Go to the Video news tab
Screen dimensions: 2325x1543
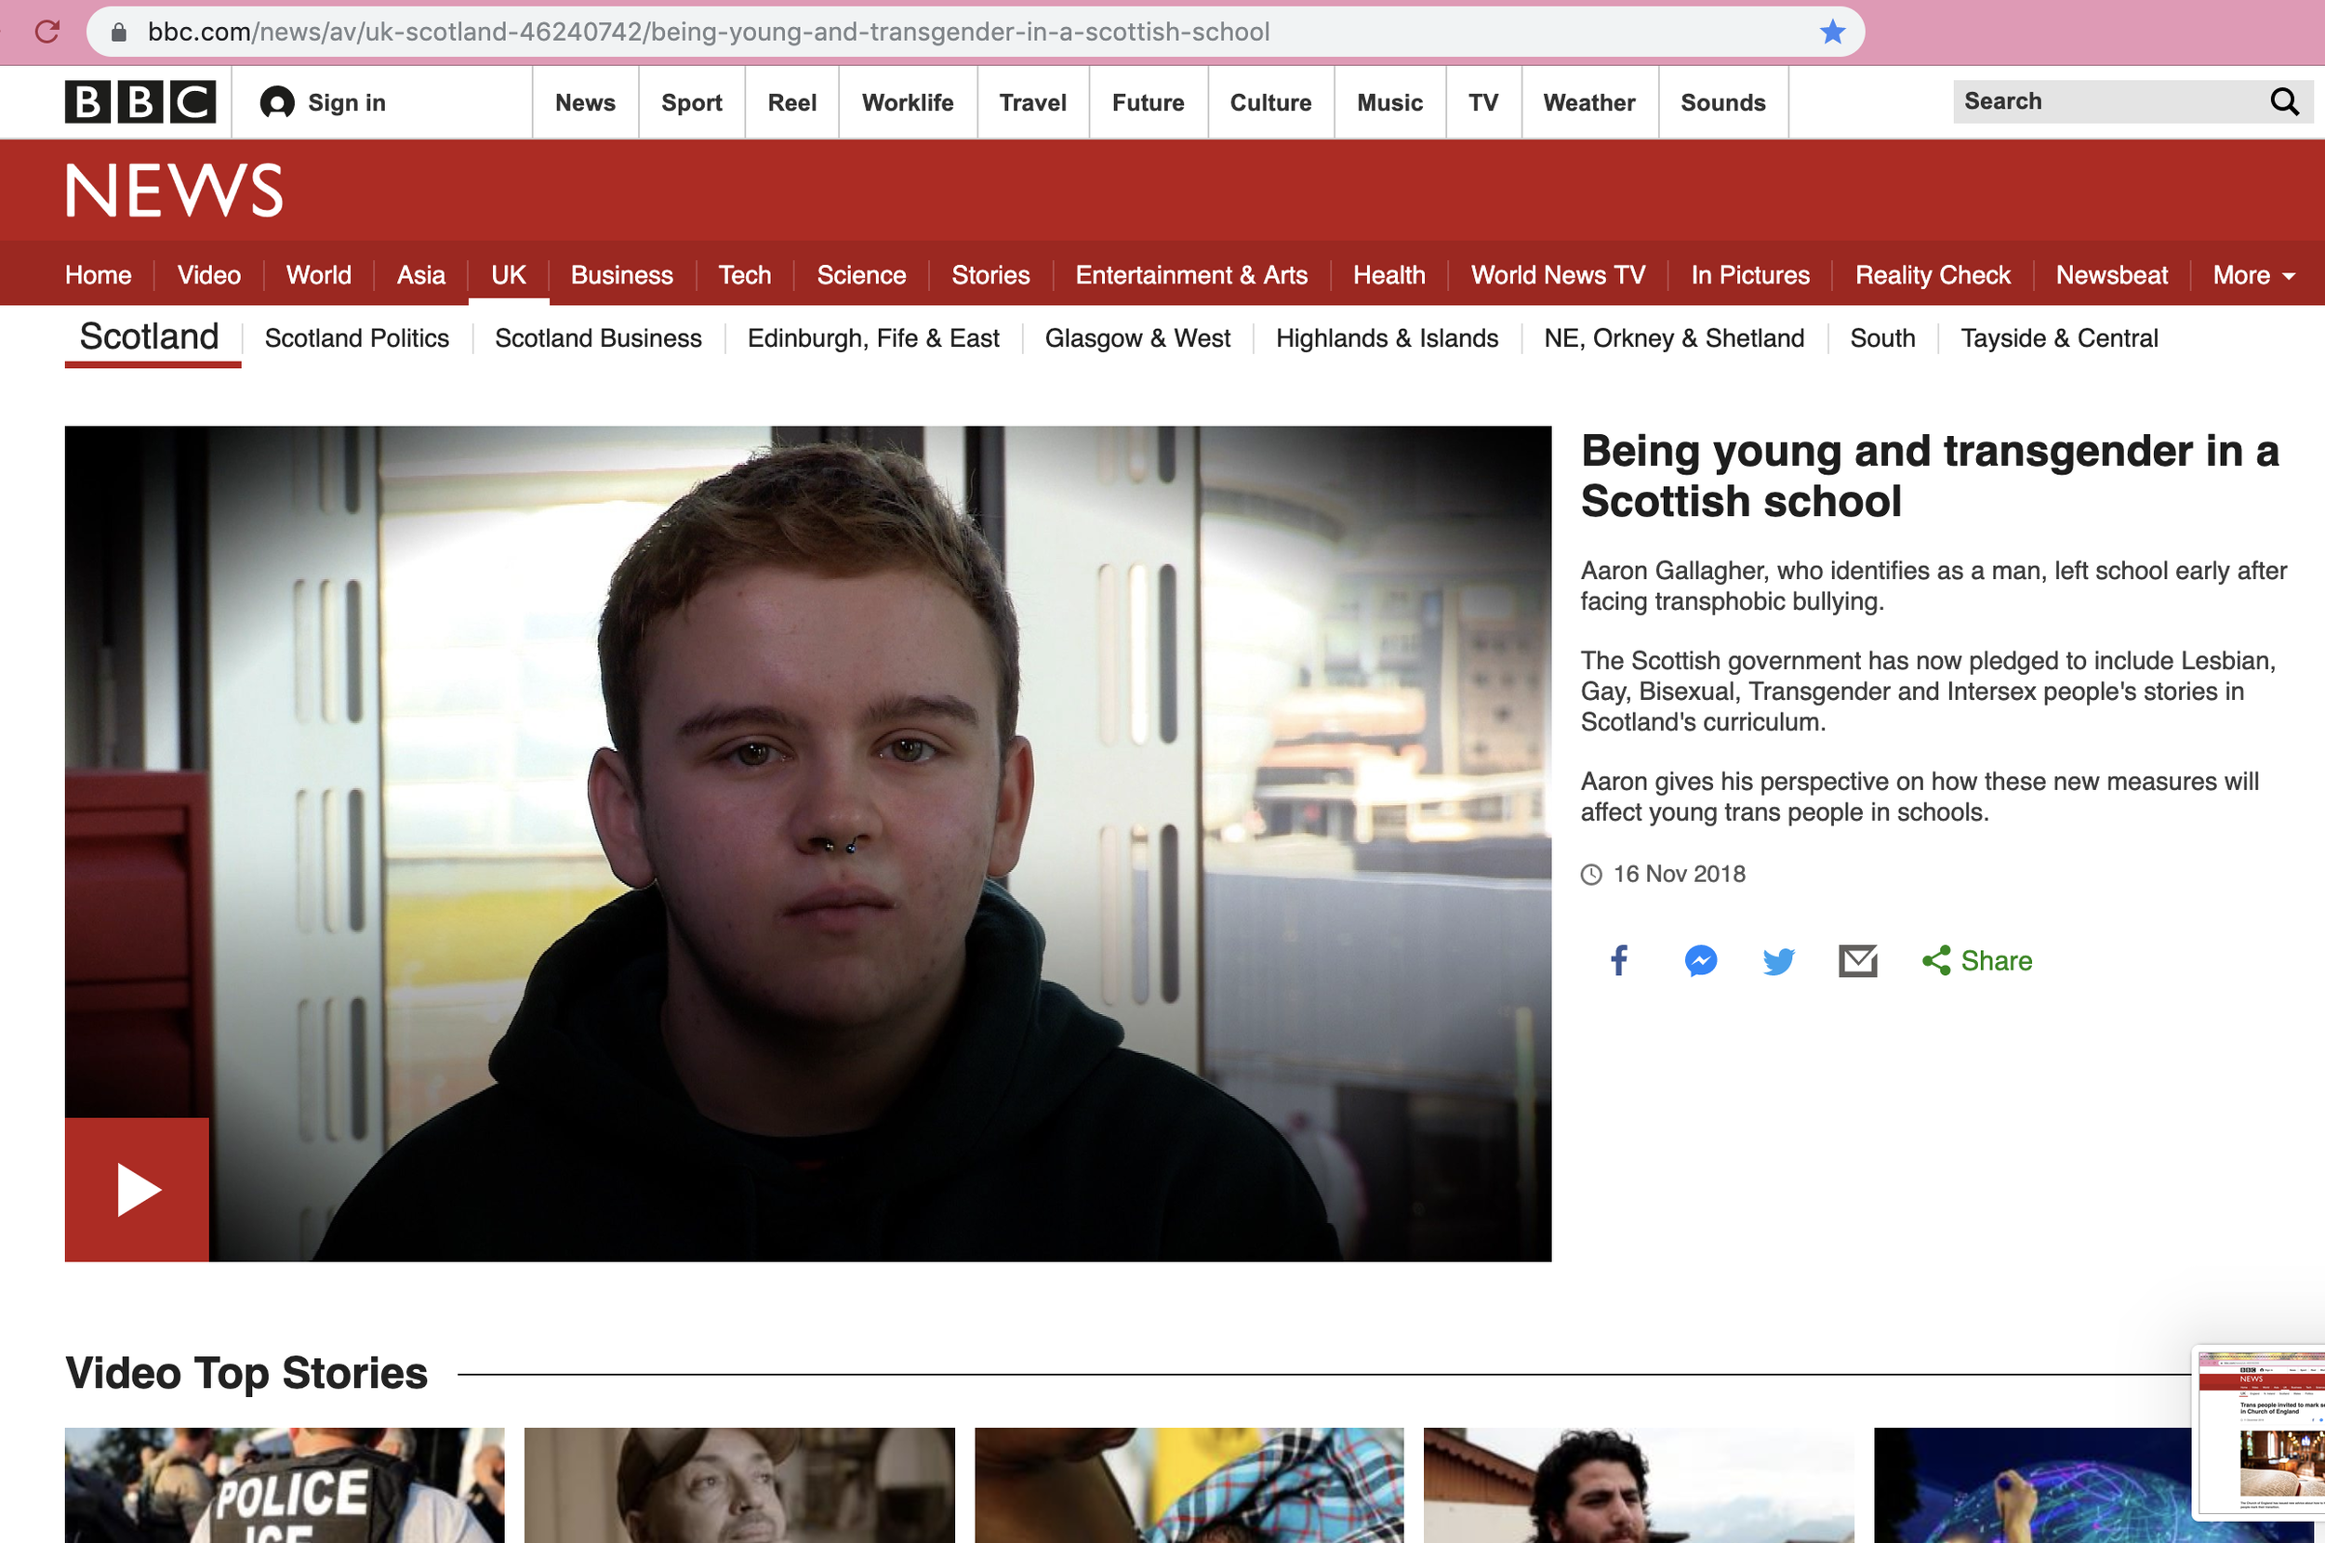pyautogui.click(x=208, y=275)
